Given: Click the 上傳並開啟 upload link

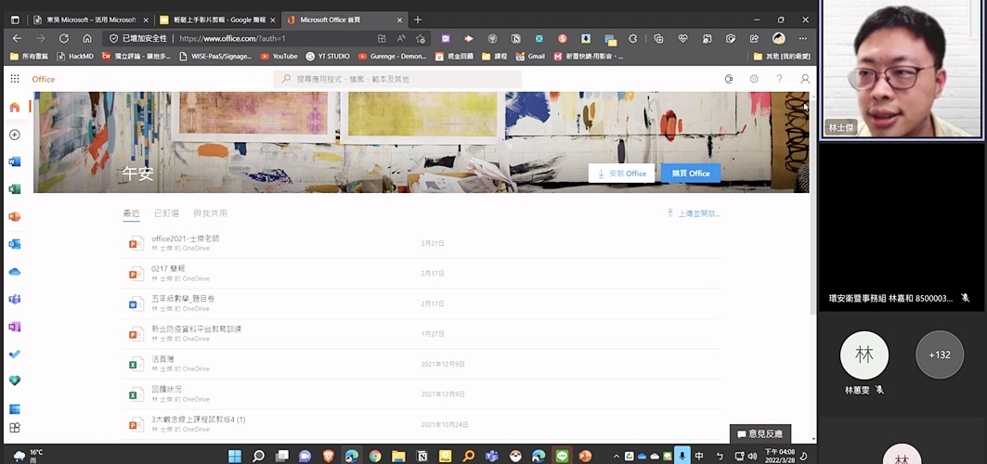Looking at the screenshot, I should tap(694, 213).
